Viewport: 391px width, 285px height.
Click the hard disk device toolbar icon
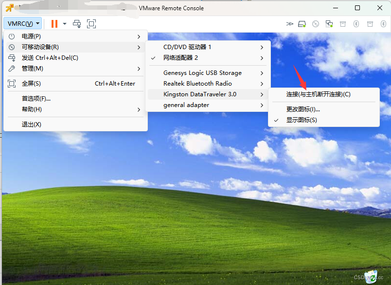click(x=302, y=24)
